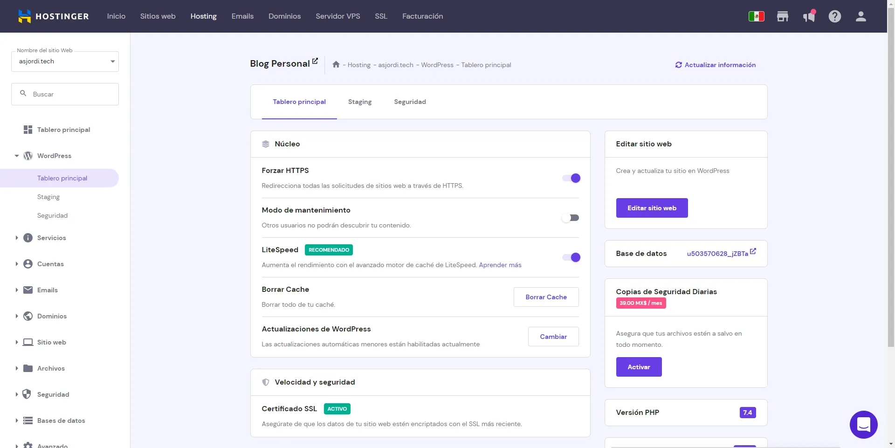Viewport: 895px width, 448px height.
Task: Click the asjordi.tech breadcrumb link
Action: [396, 65]
